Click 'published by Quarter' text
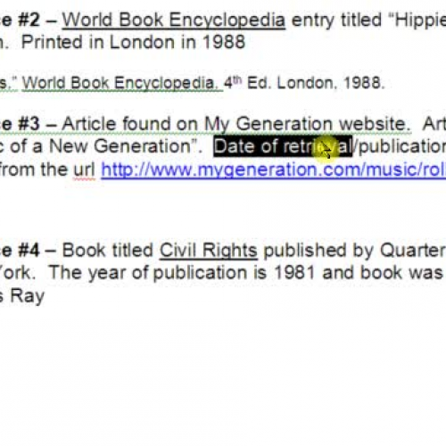446x446 pixels. (354, 251)
